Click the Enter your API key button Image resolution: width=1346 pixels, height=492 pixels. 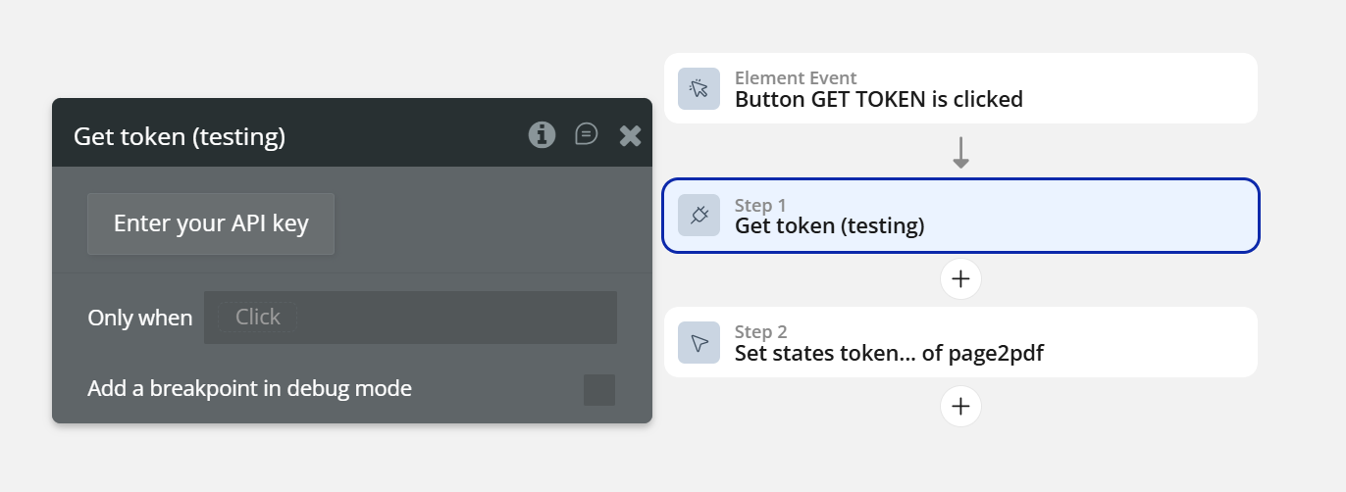coord(211,223)
